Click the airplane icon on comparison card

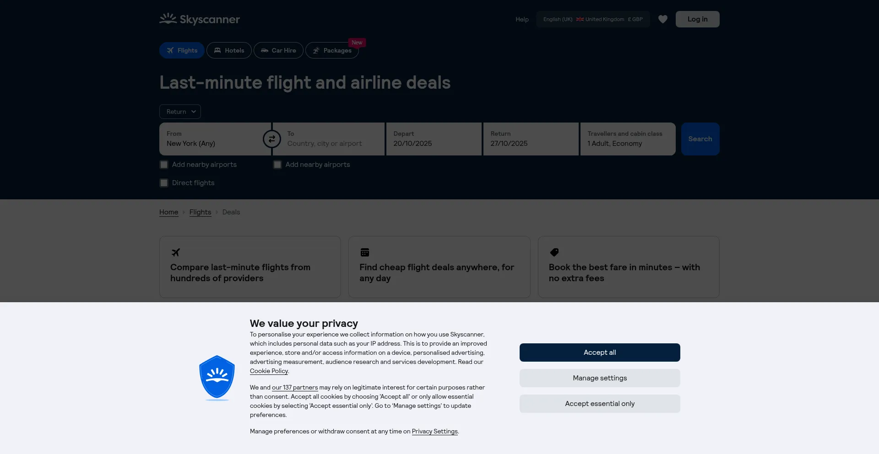(176, 252)
